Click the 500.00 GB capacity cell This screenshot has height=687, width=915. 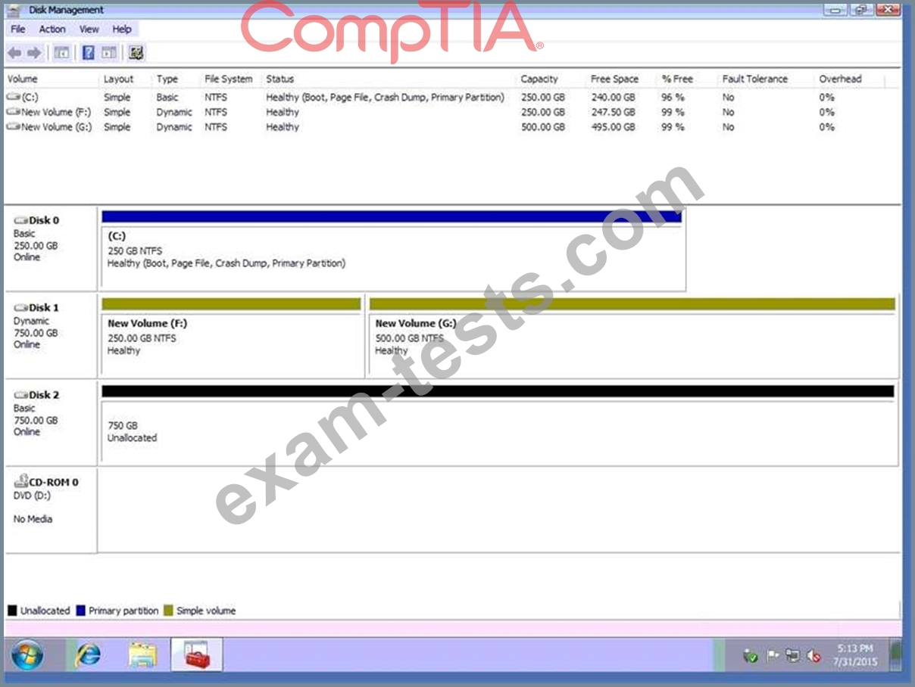pos(543,127)
